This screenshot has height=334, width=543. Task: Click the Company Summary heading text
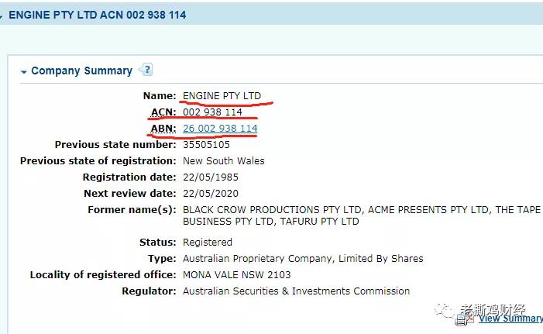pos(82,71)
